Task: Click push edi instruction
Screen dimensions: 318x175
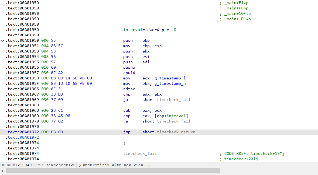Action: pos(136,62)
